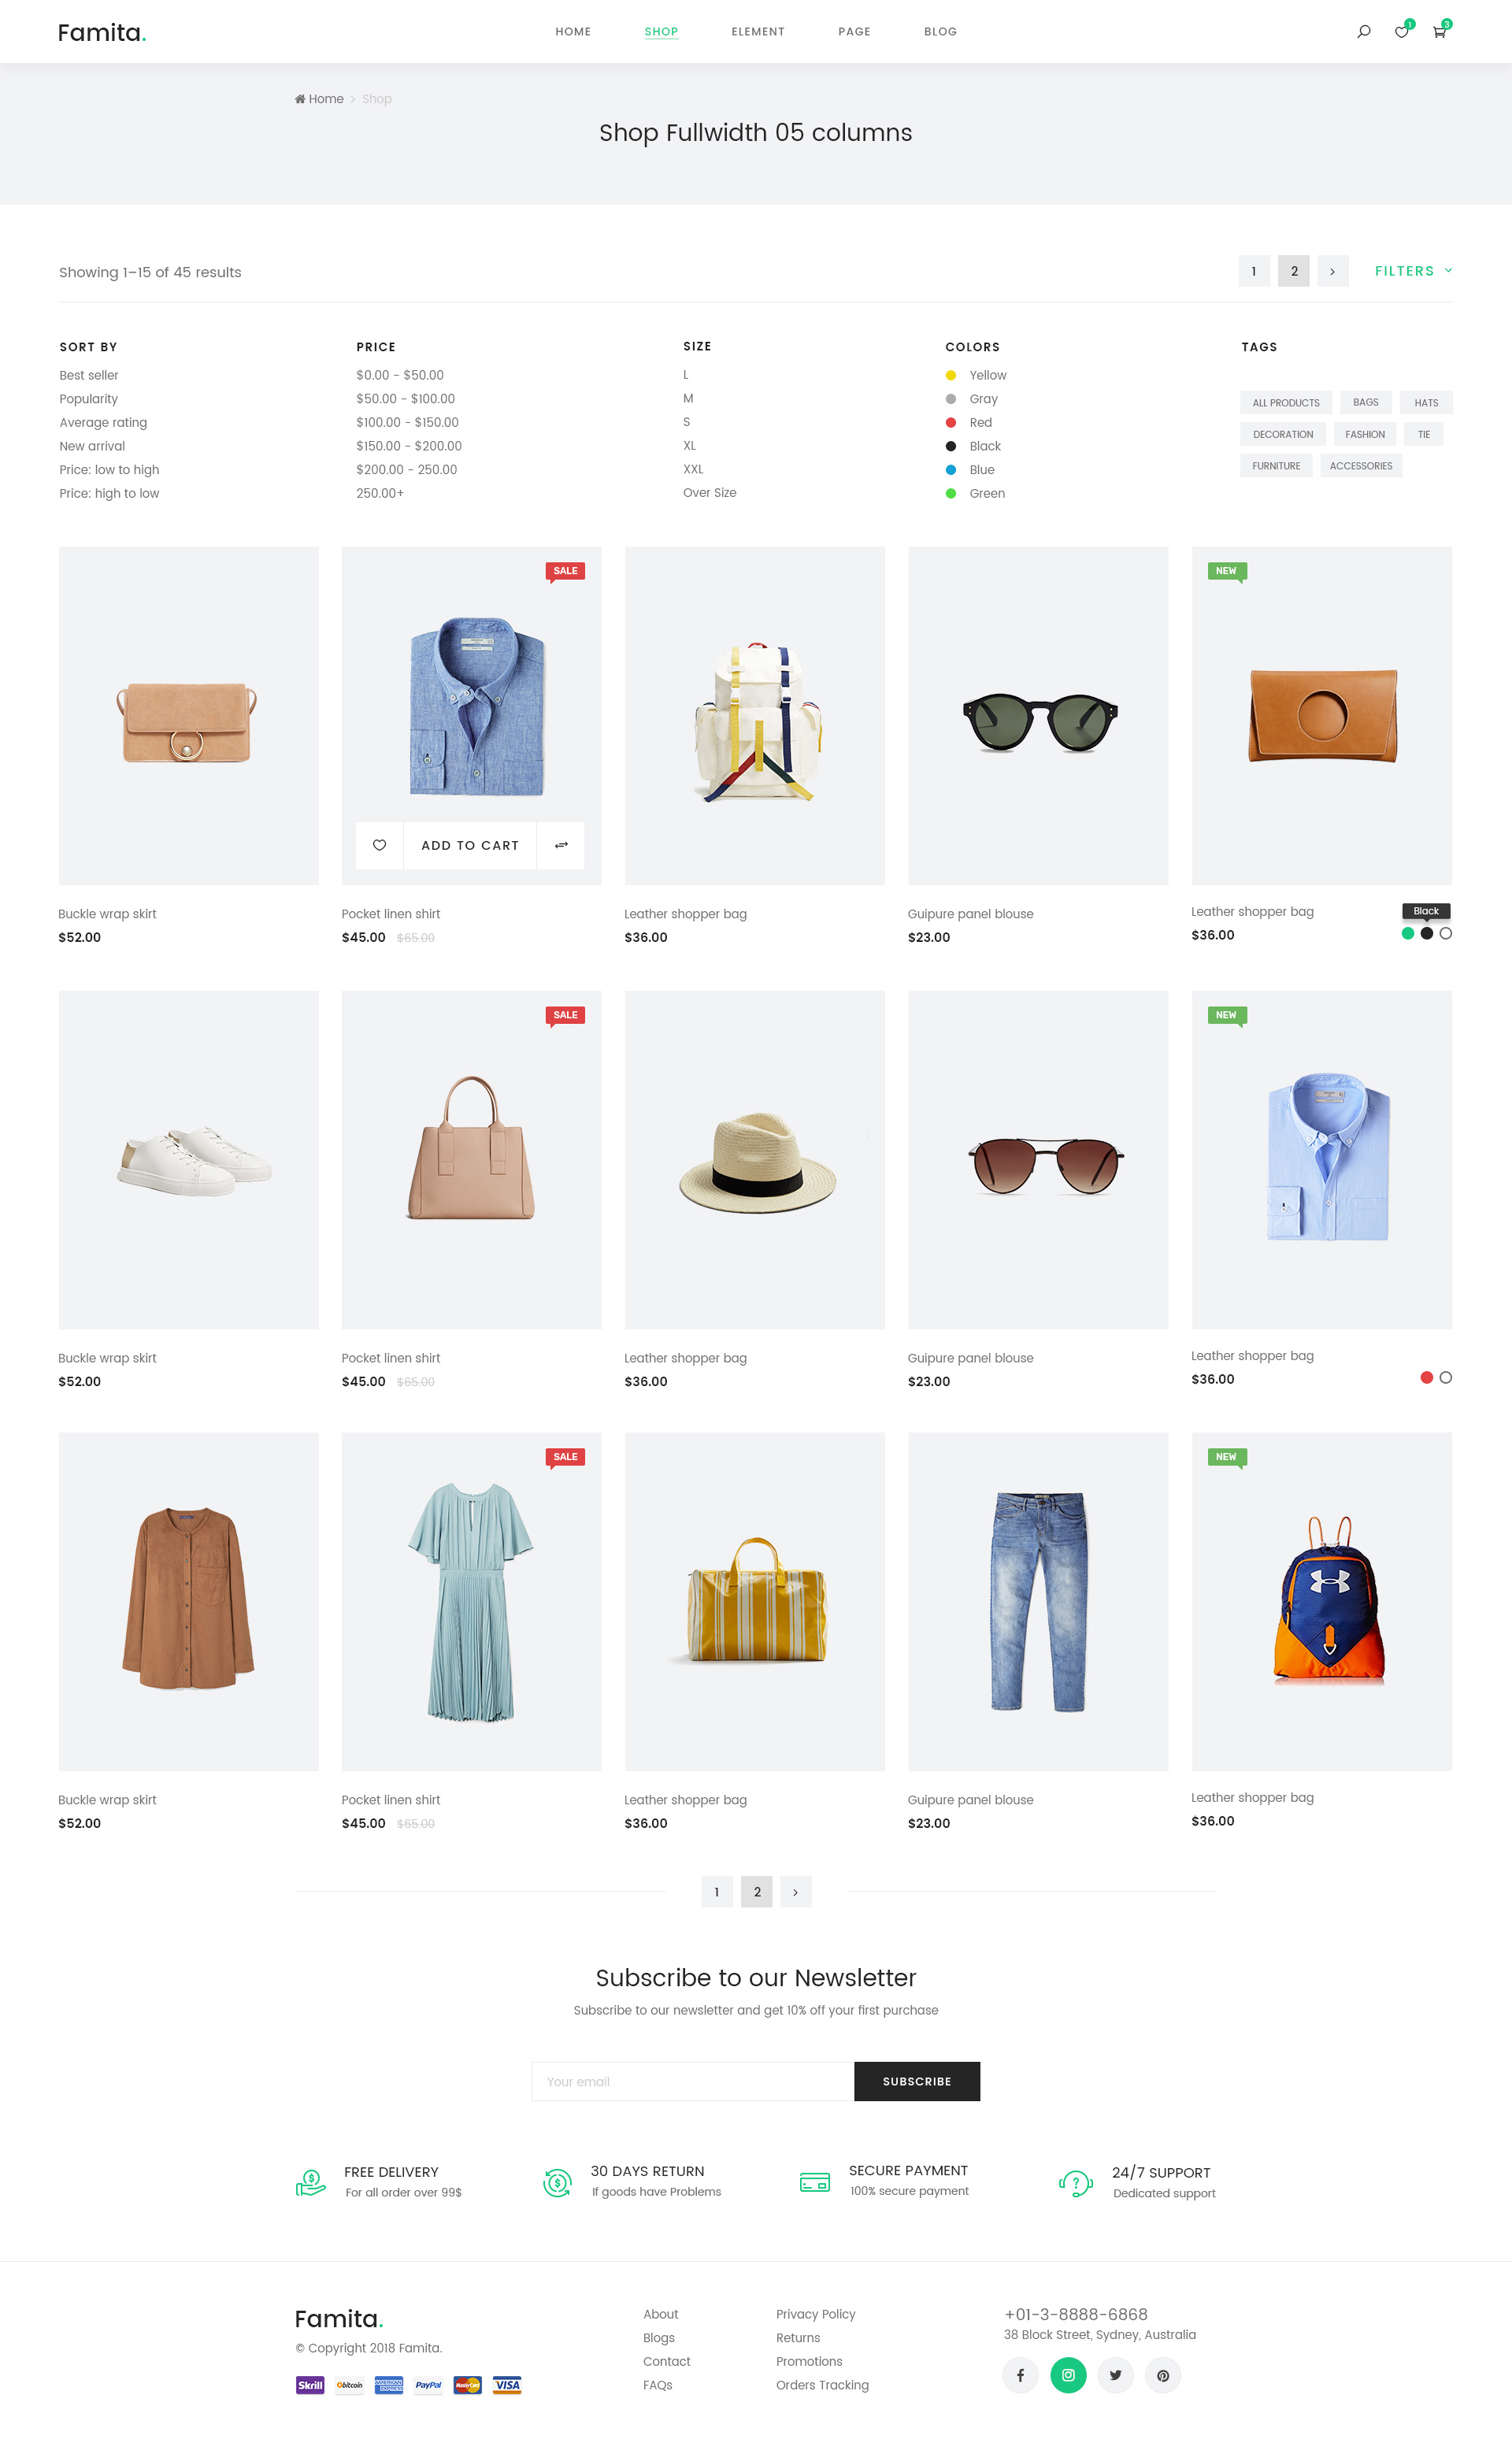Open the Twitter icon in footer

tap(1115, 2375)
